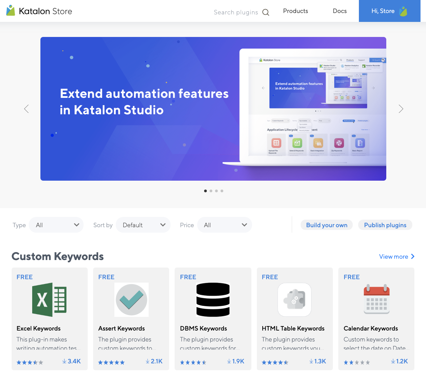The width and height of the screenshot is (426, 375).
Task: Open the Products menu
Action: coord(296,11)
